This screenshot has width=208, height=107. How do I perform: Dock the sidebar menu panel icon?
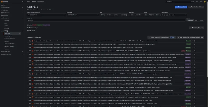[x=23, y=2]
